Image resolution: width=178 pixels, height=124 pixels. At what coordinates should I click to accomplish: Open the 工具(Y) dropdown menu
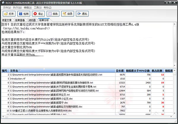[38, 7]
